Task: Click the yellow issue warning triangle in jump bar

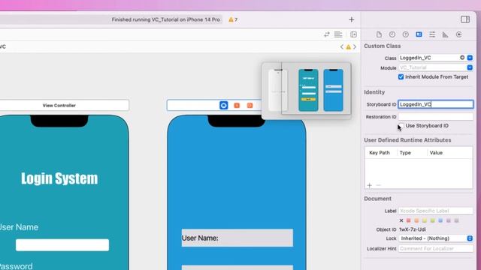Action: (348, 47)
